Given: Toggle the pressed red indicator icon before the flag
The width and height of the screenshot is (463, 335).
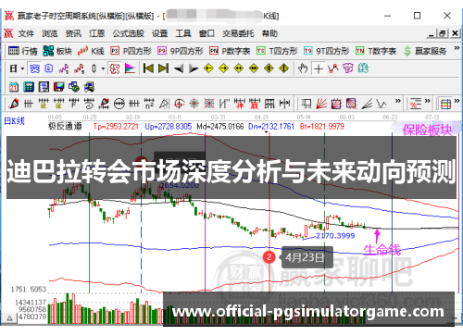Looking at the screenshot, I should 115,68.
